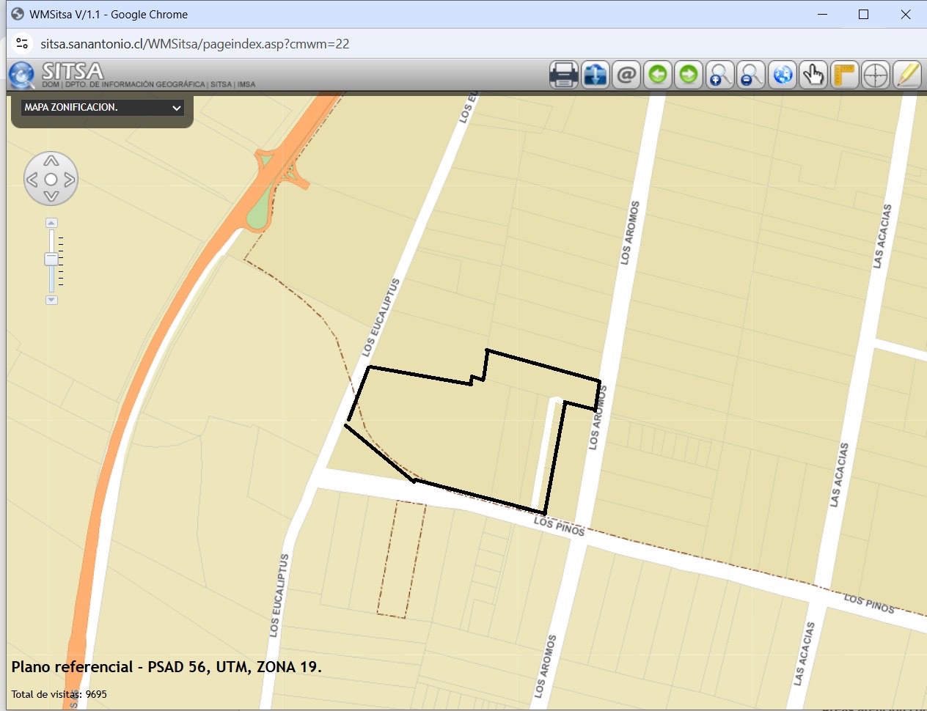Click the SITSA header title text
Viewport: 927px width, 711px height.
point(73,71)
